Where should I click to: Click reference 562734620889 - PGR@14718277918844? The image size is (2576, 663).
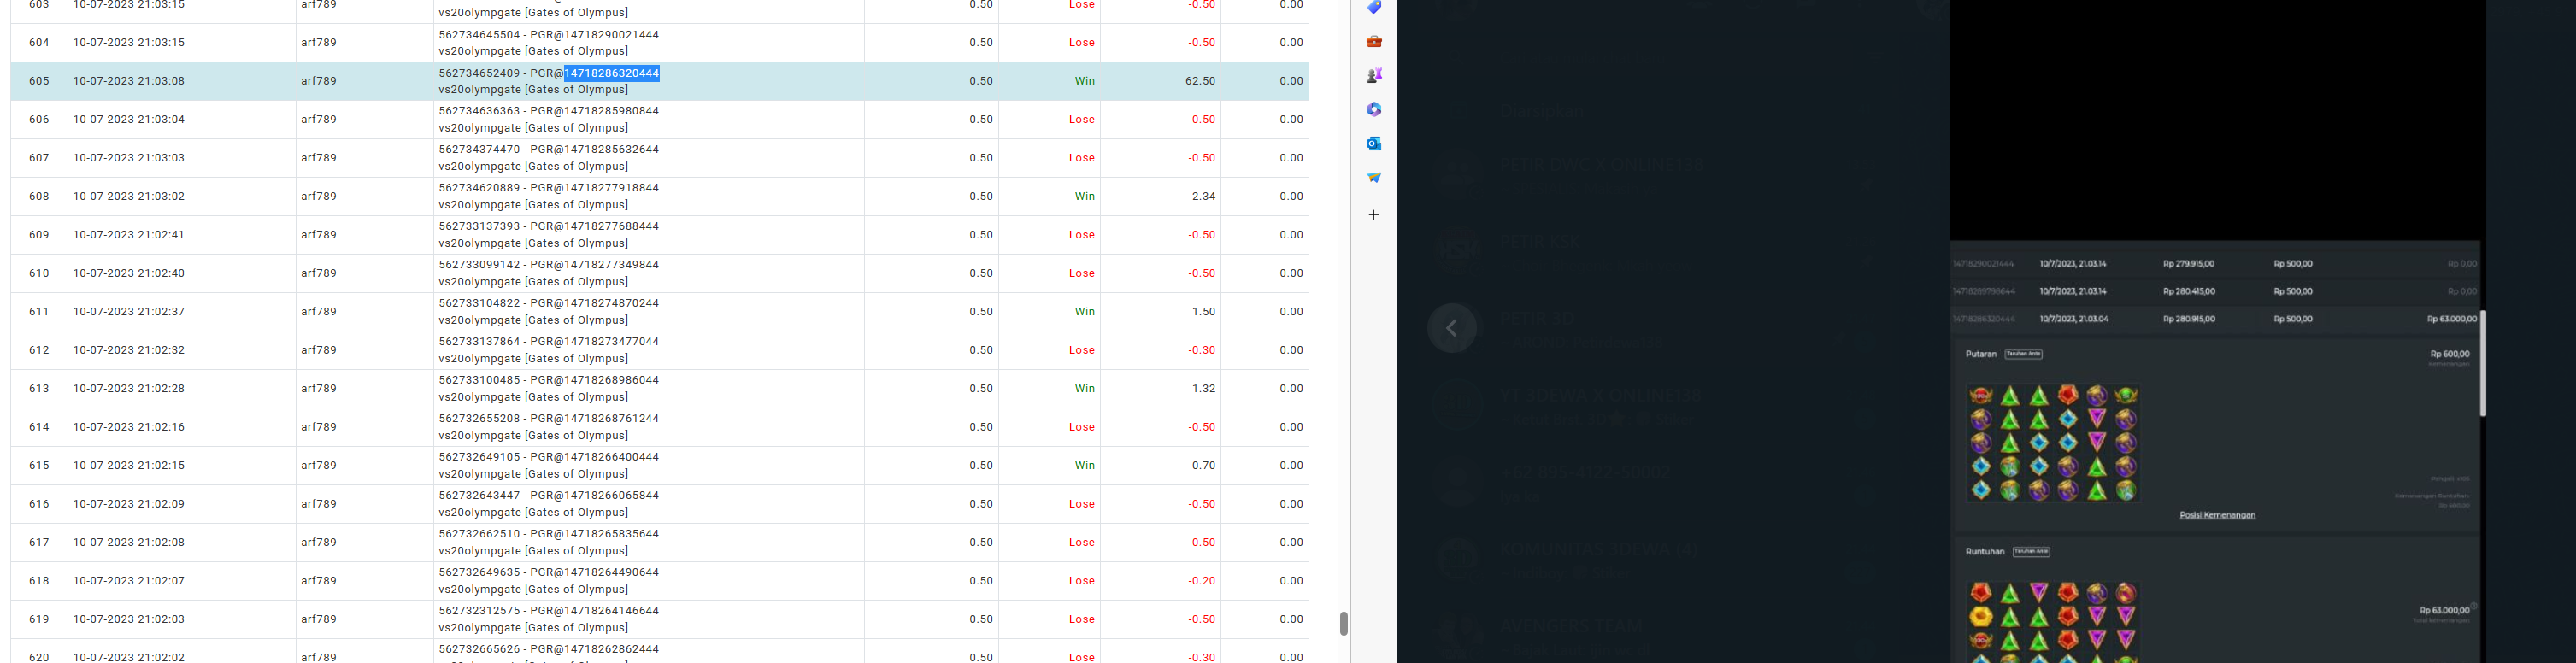point(549,188)
